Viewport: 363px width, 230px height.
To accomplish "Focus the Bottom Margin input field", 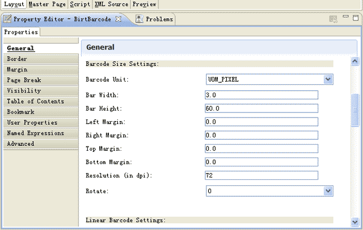I will [261, 162].
